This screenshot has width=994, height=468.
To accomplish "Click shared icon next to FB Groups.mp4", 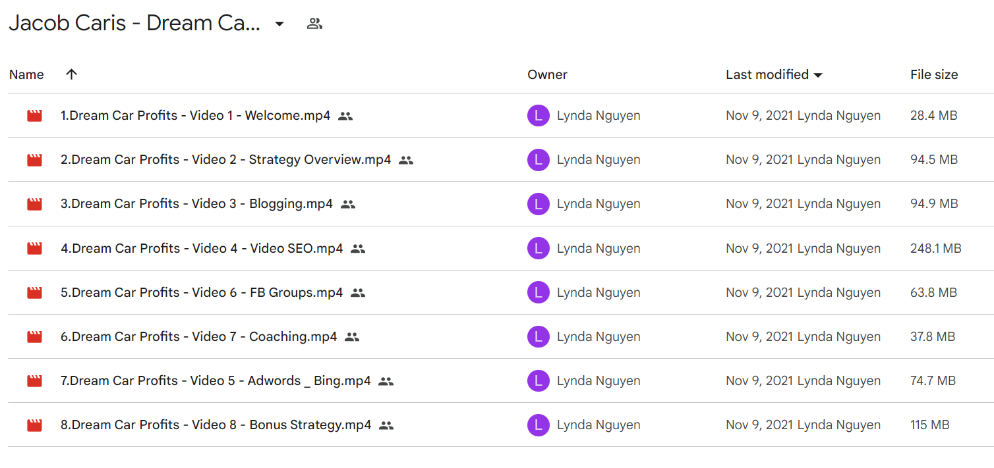I will click(x=358, y=293).
